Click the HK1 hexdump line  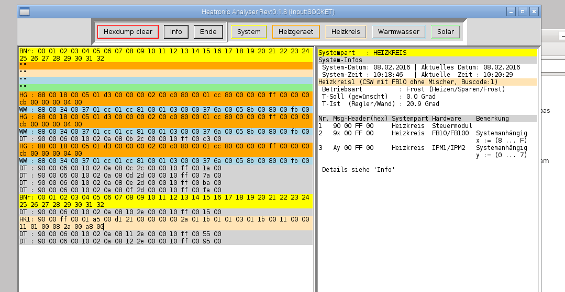click(x=166, y=223)
